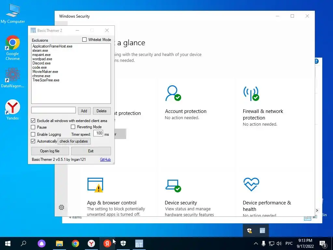Open Yandex Browser round Y taskbar icon
The width and height of the screenshot is (333, 250).
(91, 243)
